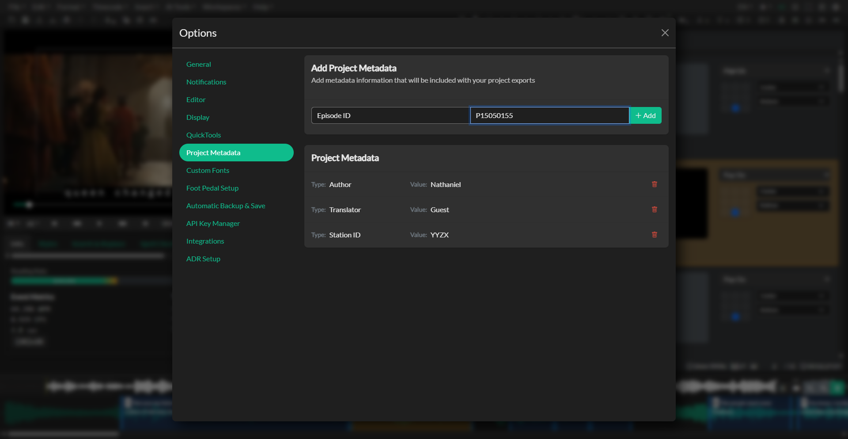Open Custom Fonts settings
This screenshot has width=848, height=439.
click(208, 171)
